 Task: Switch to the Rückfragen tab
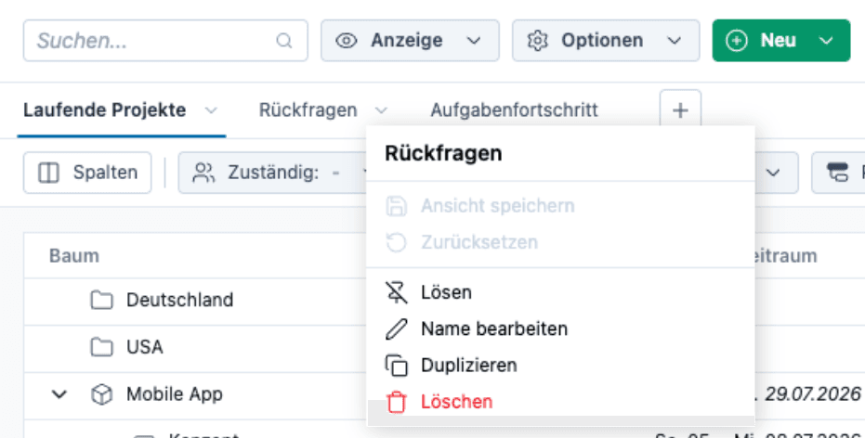[308, 110]
